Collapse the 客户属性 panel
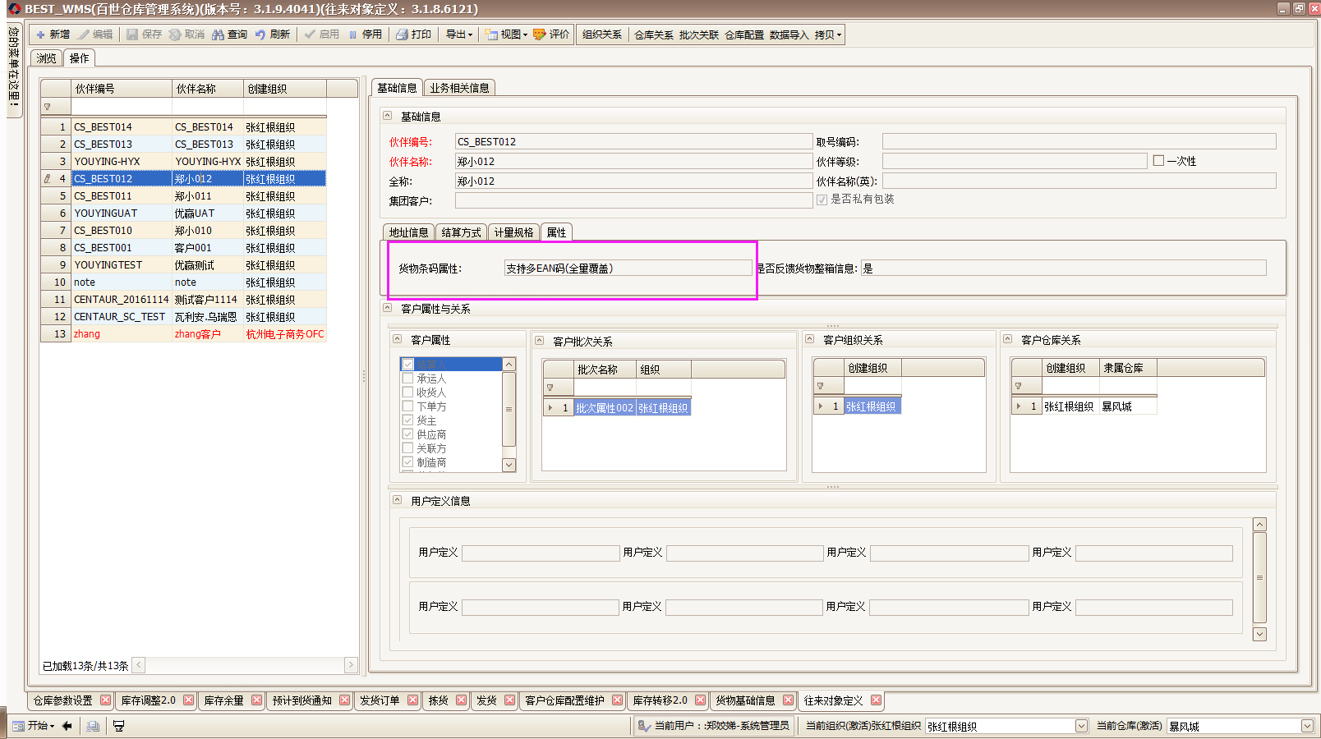1321x739 pixels. point(398,339)
